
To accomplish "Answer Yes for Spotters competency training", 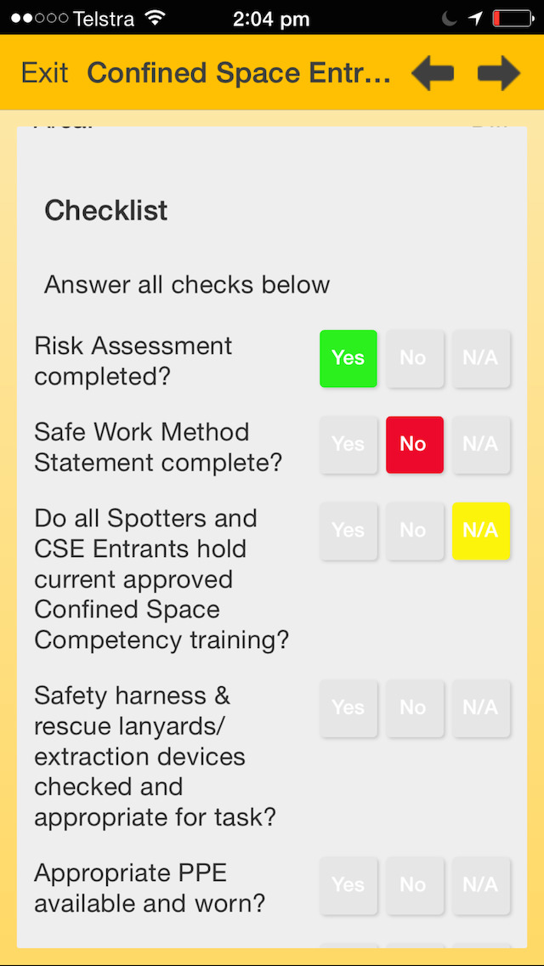I will click(348, 531).
